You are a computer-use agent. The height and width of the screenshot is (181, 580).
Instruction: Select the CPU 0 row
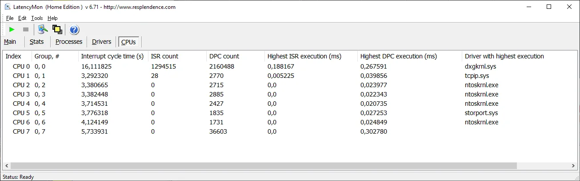point(290,66)
